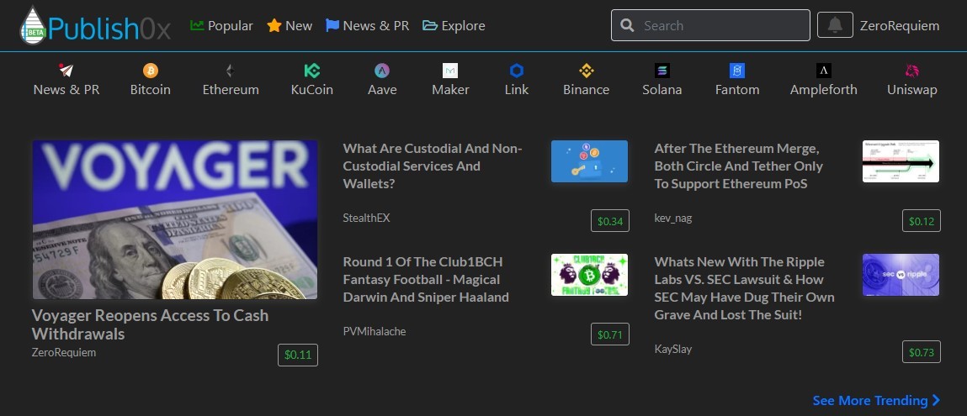Viewport: 967px width, 416px height.
Task: Visit author StealthEX profile
Action: click(x=366, y=218)
